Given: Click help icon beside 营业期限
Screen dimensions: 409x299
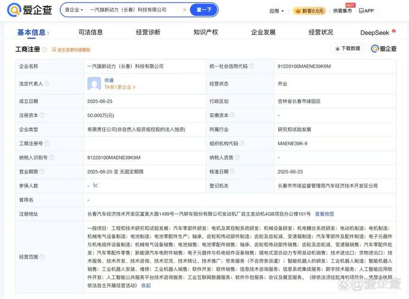Looking at the screenshot, I should point(42,172).
